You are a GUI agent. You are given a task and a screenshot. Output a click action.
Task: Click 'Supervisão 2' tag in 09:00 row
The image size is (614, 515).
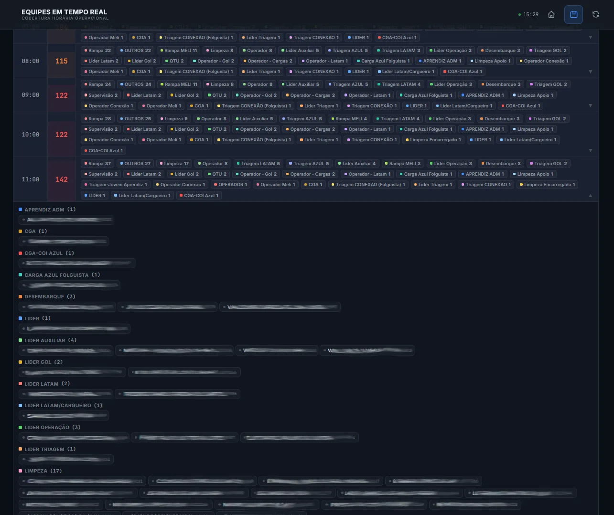(x=101, y=95)
